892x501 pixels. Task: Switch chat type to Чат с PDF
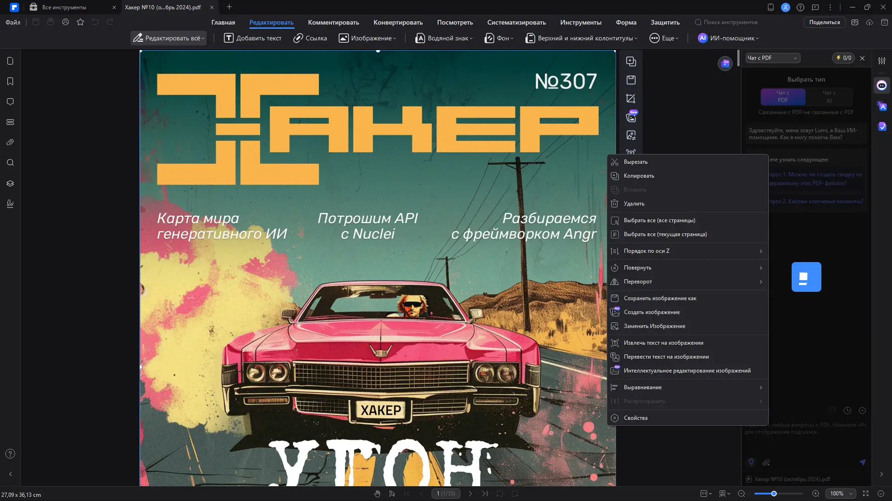click(x=782, y=96)
